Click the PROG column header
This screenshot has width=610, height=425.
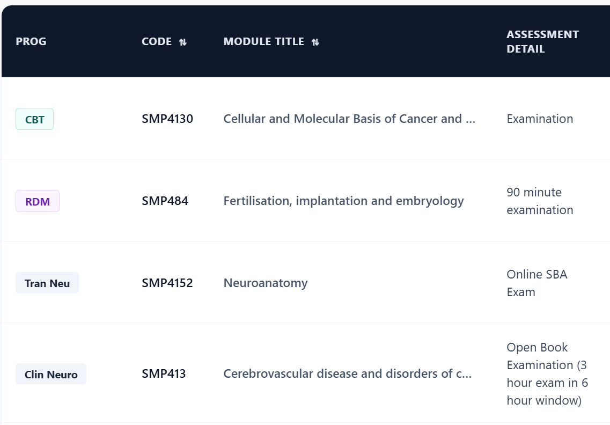coord(31,41)
